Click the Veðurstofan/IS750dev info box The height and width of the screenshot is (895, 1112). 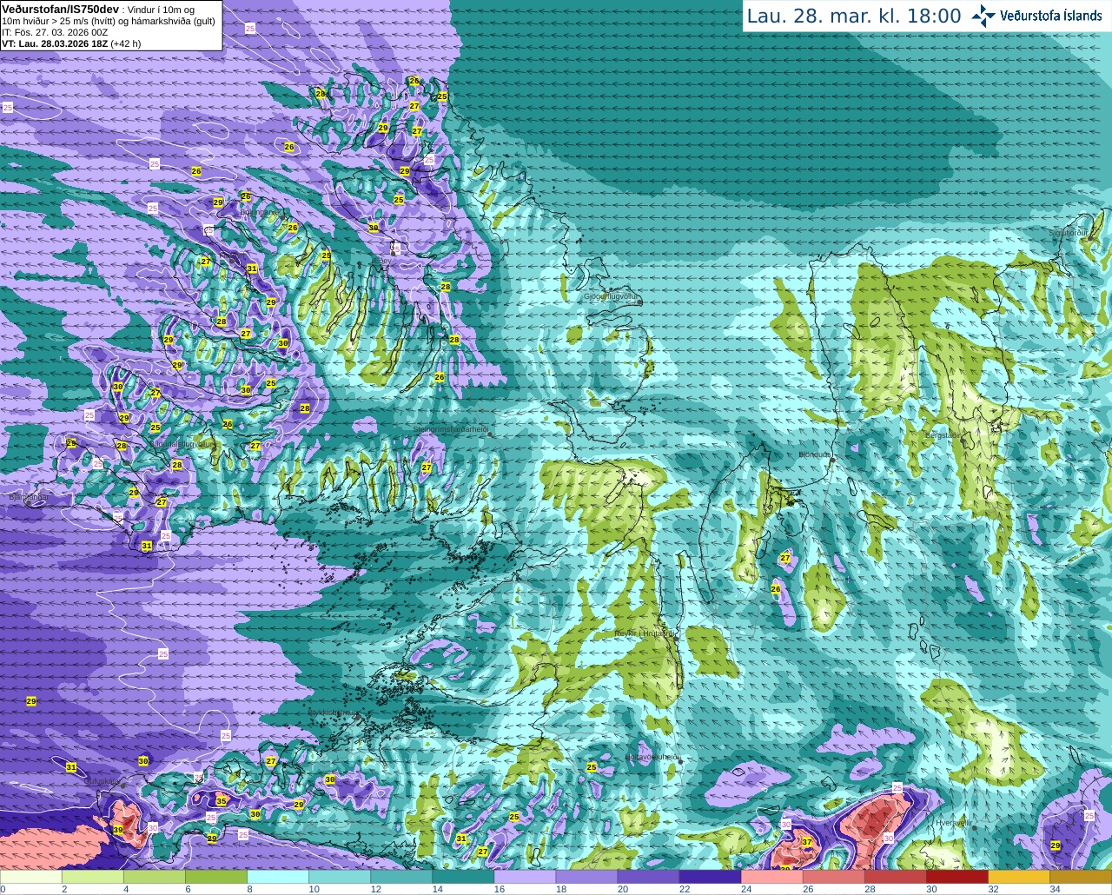point(109,25)
